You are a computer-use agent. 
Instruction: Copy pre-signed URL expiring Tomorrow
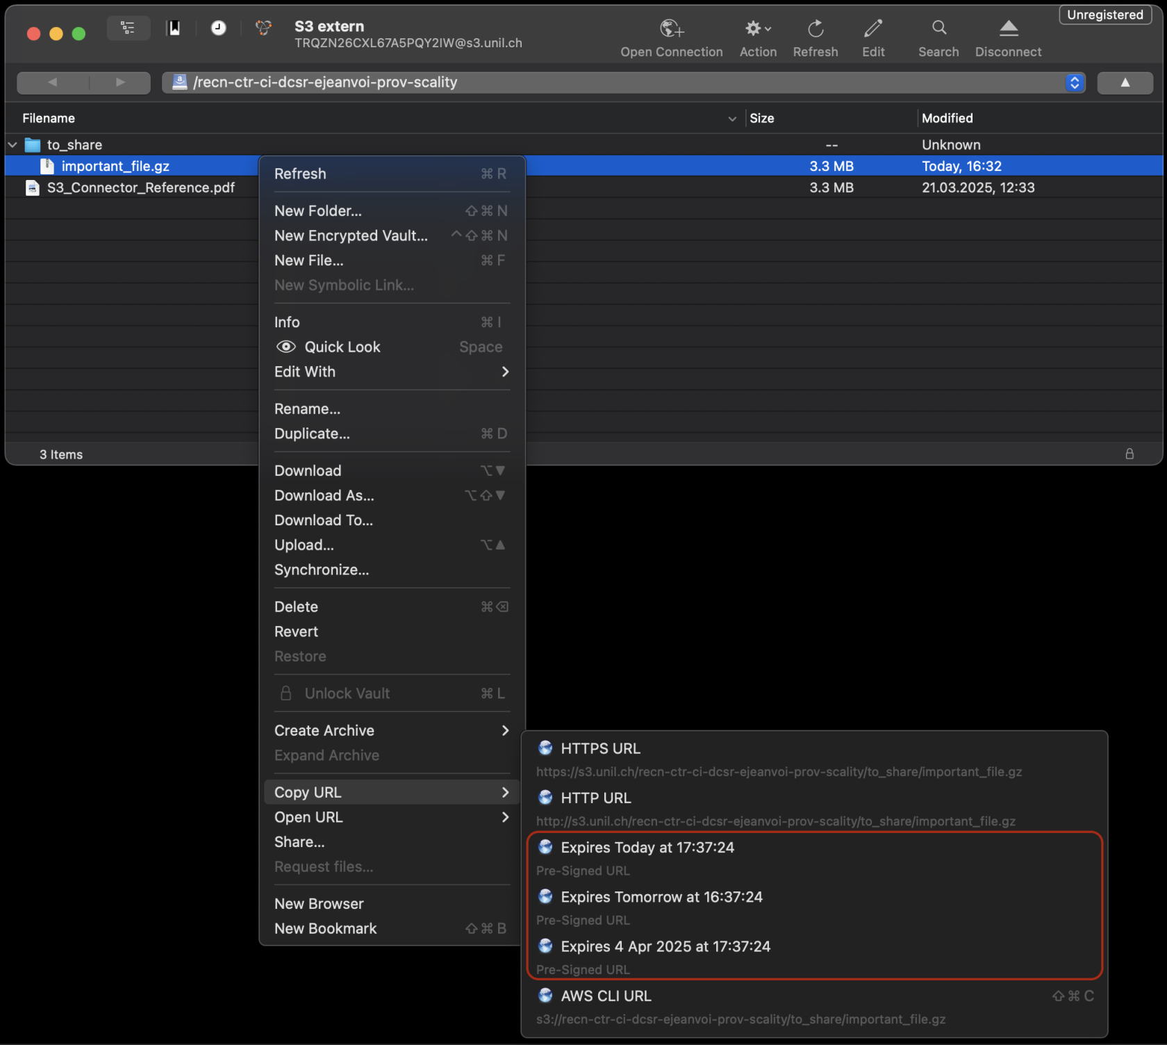tap(661, 897)
